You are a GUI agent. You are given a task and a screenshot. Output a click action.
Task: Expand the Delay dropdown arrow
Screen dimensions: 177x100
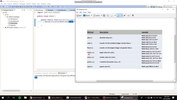101,16
